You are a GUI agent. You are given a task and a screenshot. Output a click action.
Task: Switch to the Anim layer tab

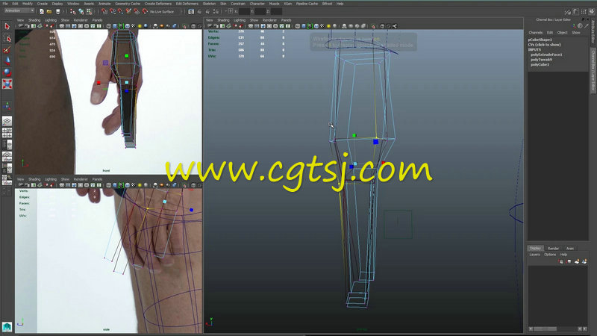[x=569, y=248]
